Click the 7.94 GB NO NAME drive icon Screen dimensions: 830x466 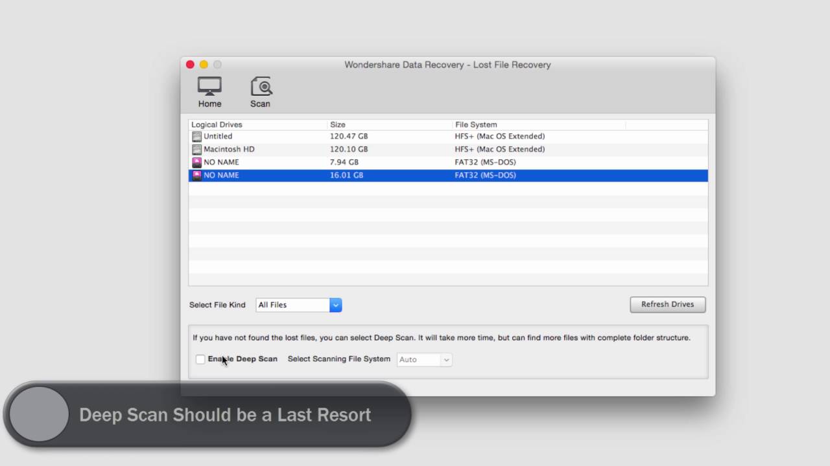coord(196,162)
